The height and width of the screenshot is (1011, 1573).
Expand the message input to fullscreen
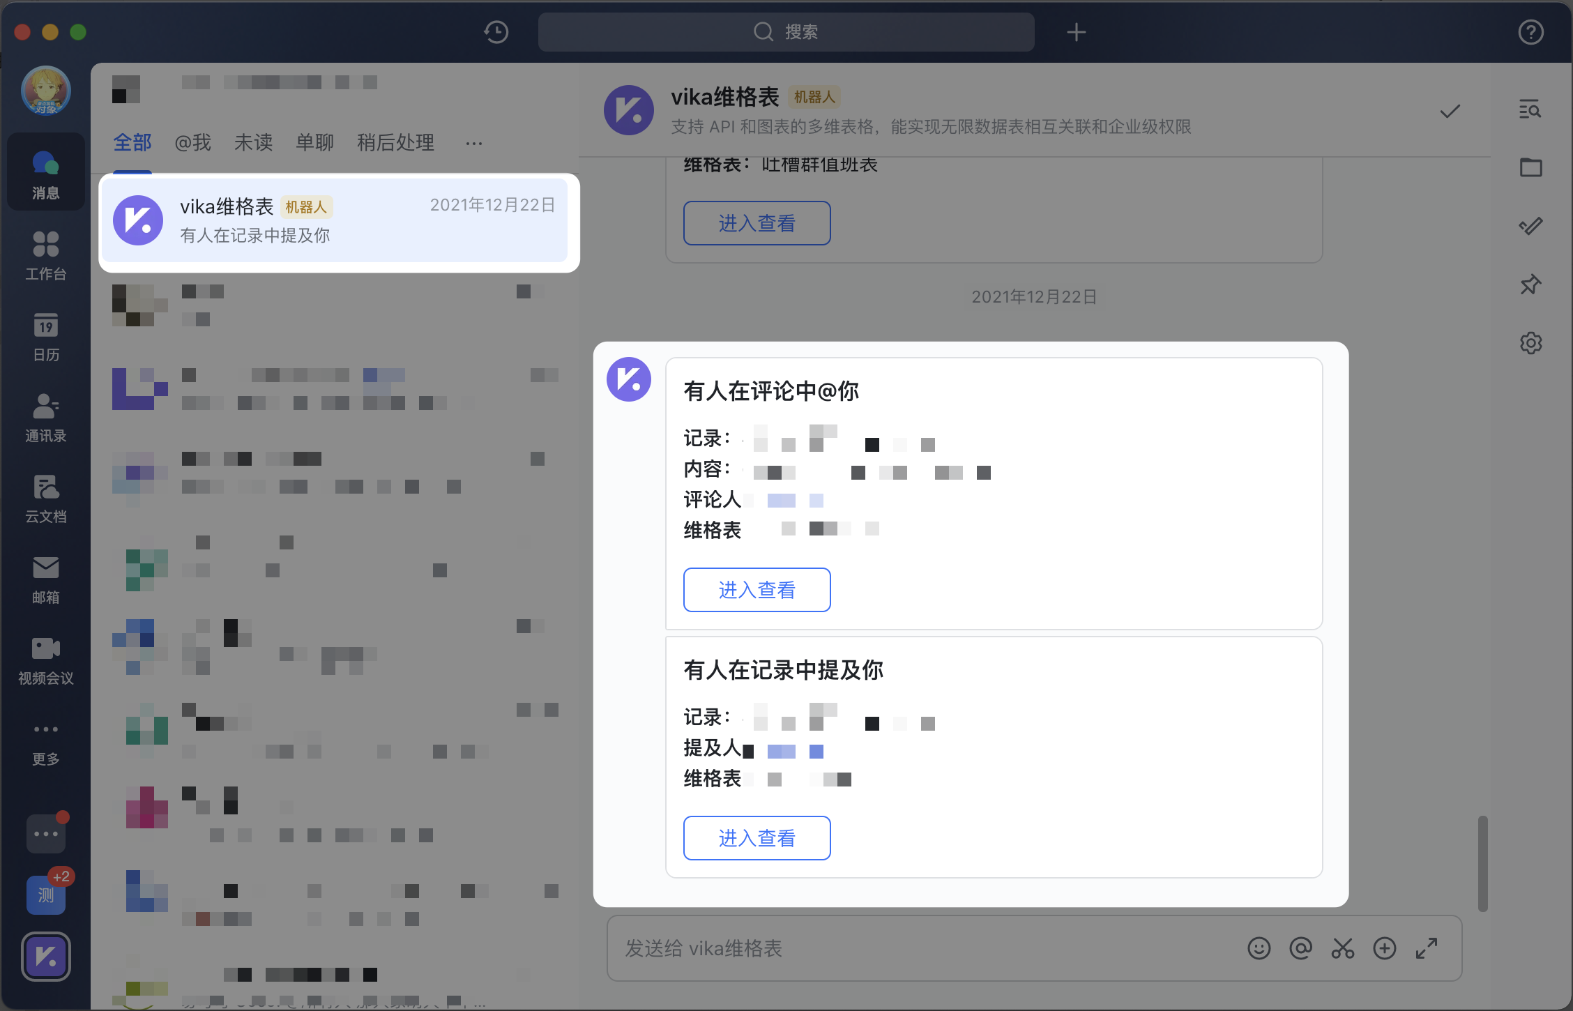[x=1427, y=948]
